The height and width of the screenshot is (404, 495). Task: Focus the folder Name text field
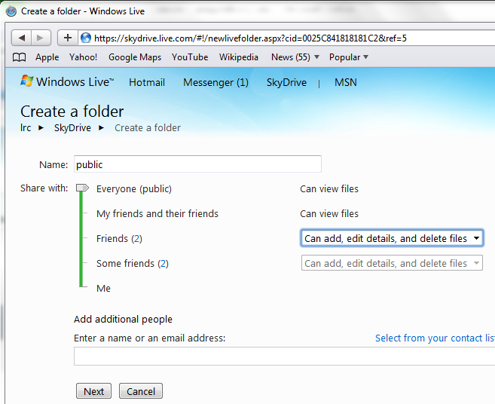coord(197,164)
